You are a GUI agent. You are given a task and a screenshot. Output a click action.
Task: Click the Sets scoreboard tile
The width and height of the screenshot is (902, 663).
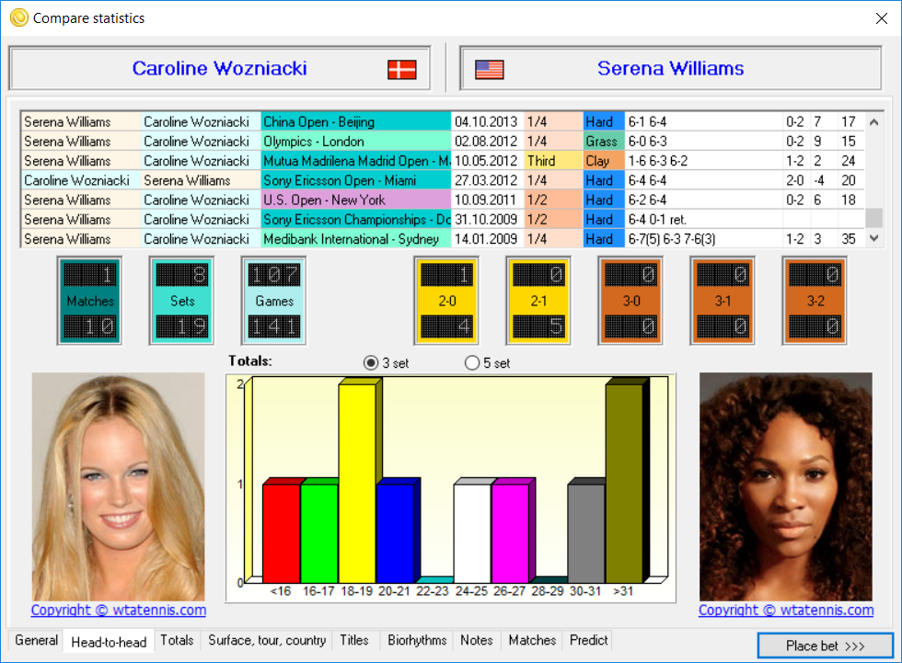pos(182,301)
